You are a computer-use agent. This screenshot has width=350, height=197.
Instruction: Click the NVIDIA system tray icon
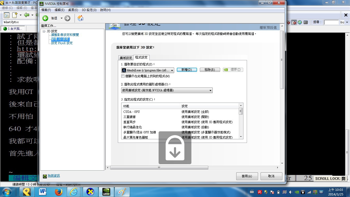pyautogui.click(x=297, y=192)
